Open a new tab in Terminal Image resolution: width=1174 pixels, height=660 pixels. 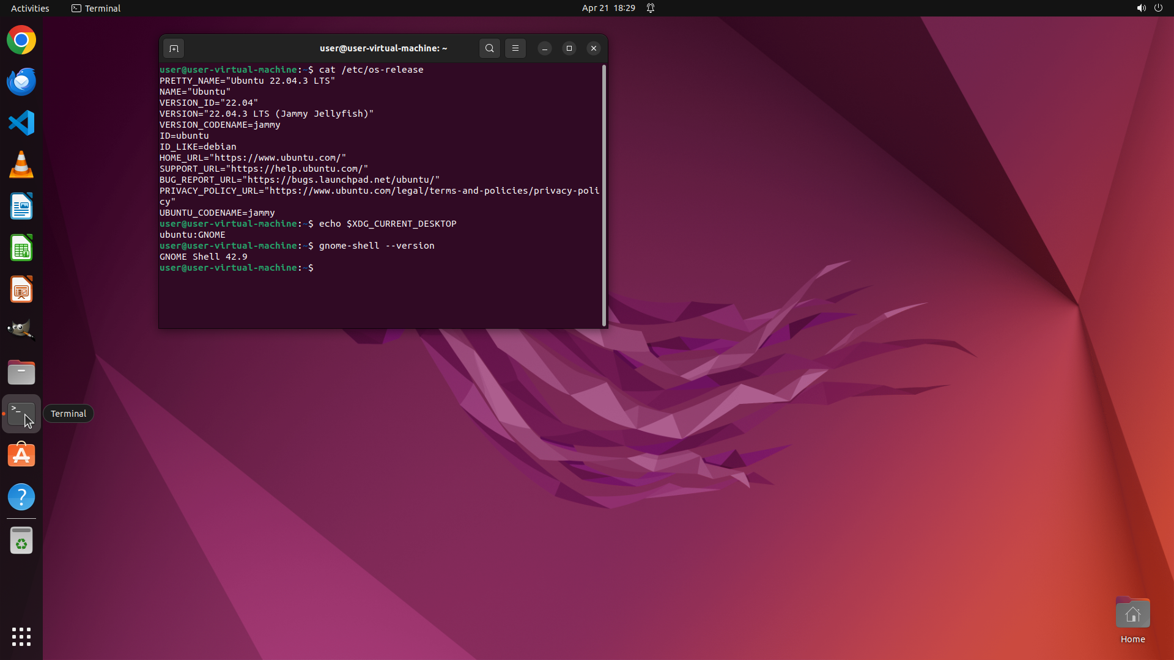174,48
